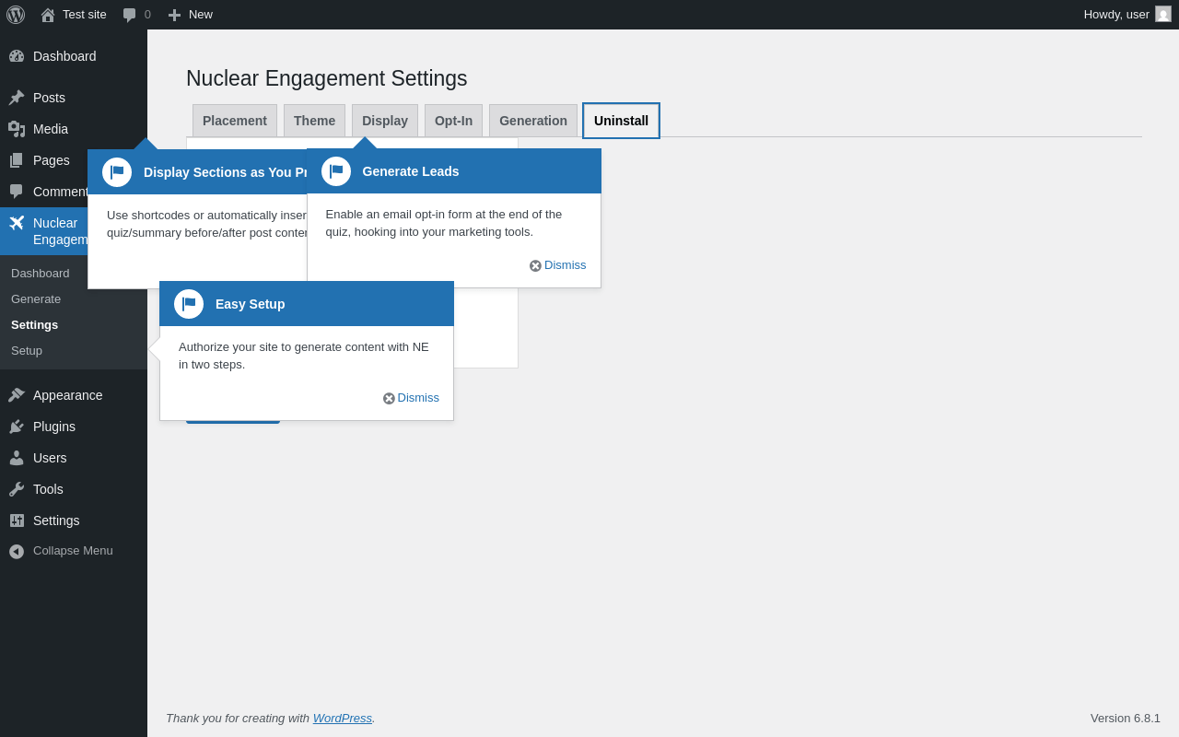Click the Test site home icon
1179x737 pixels.
tap(48, 15)
